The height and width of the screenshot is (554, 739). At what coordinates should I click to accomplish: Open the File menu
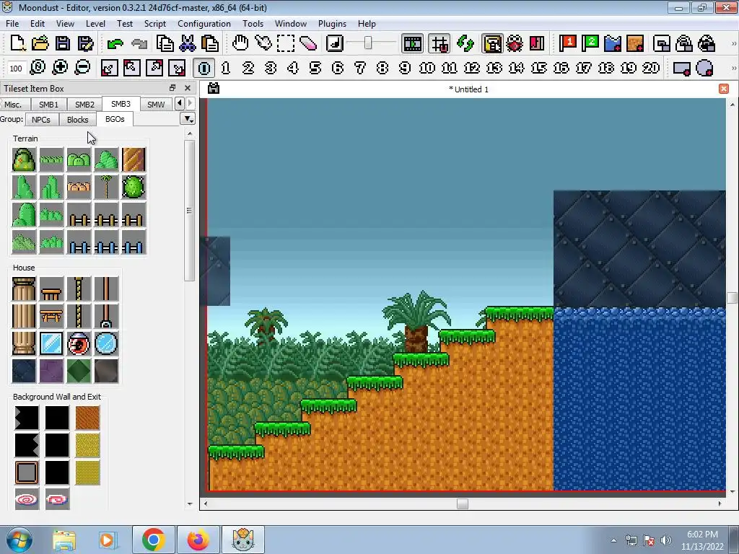click(x=12, y=24)
